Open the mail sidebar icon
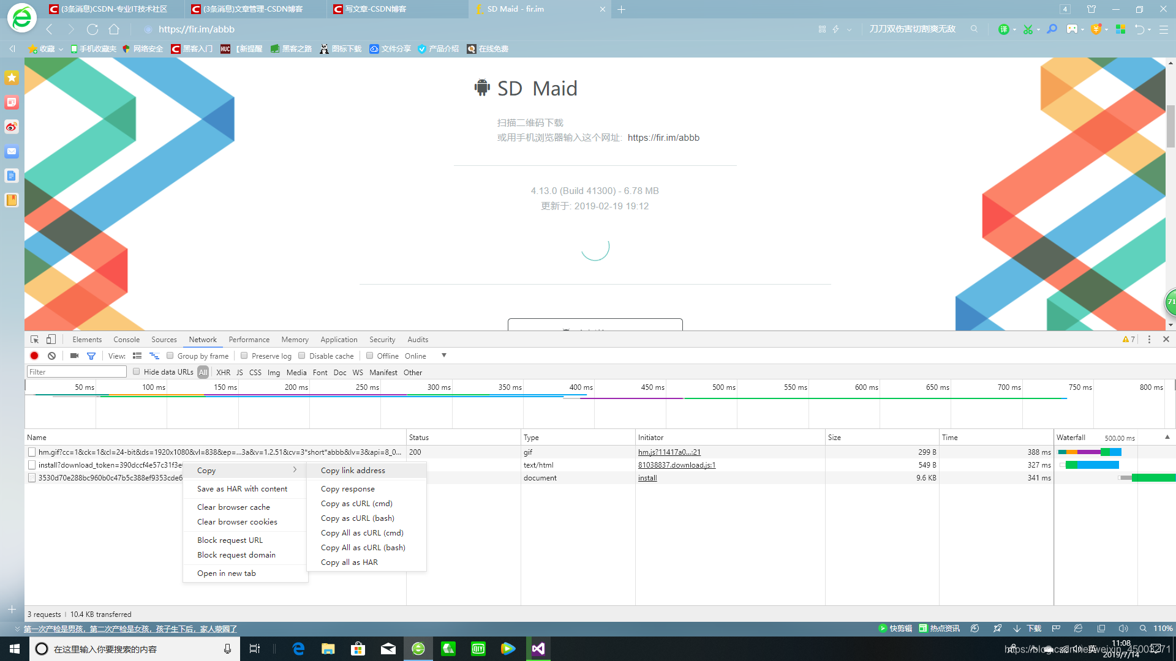This screenshot has height=661, width=1176. [12, 151]
